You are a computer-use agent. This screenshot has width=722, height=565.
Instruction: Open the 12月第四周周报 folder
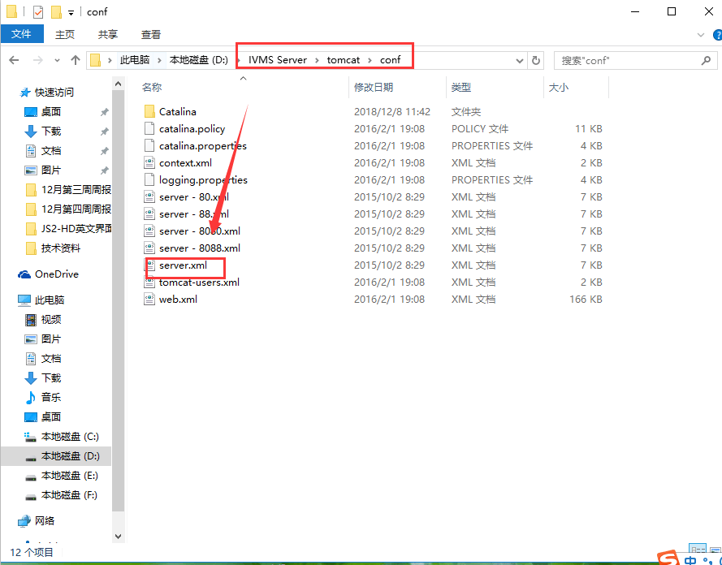pyautogui.click(x=76, y=209)
